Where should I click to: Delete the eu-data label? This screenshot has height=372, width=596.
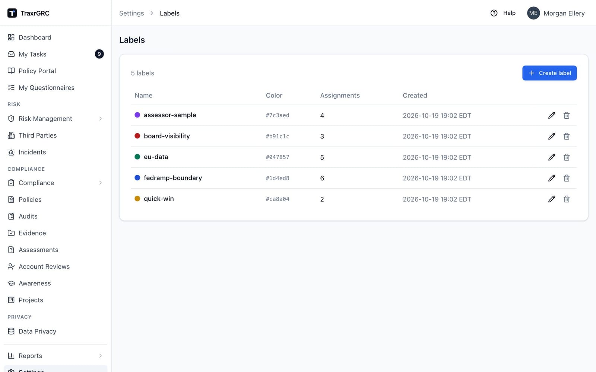click(x=567, y=157)
